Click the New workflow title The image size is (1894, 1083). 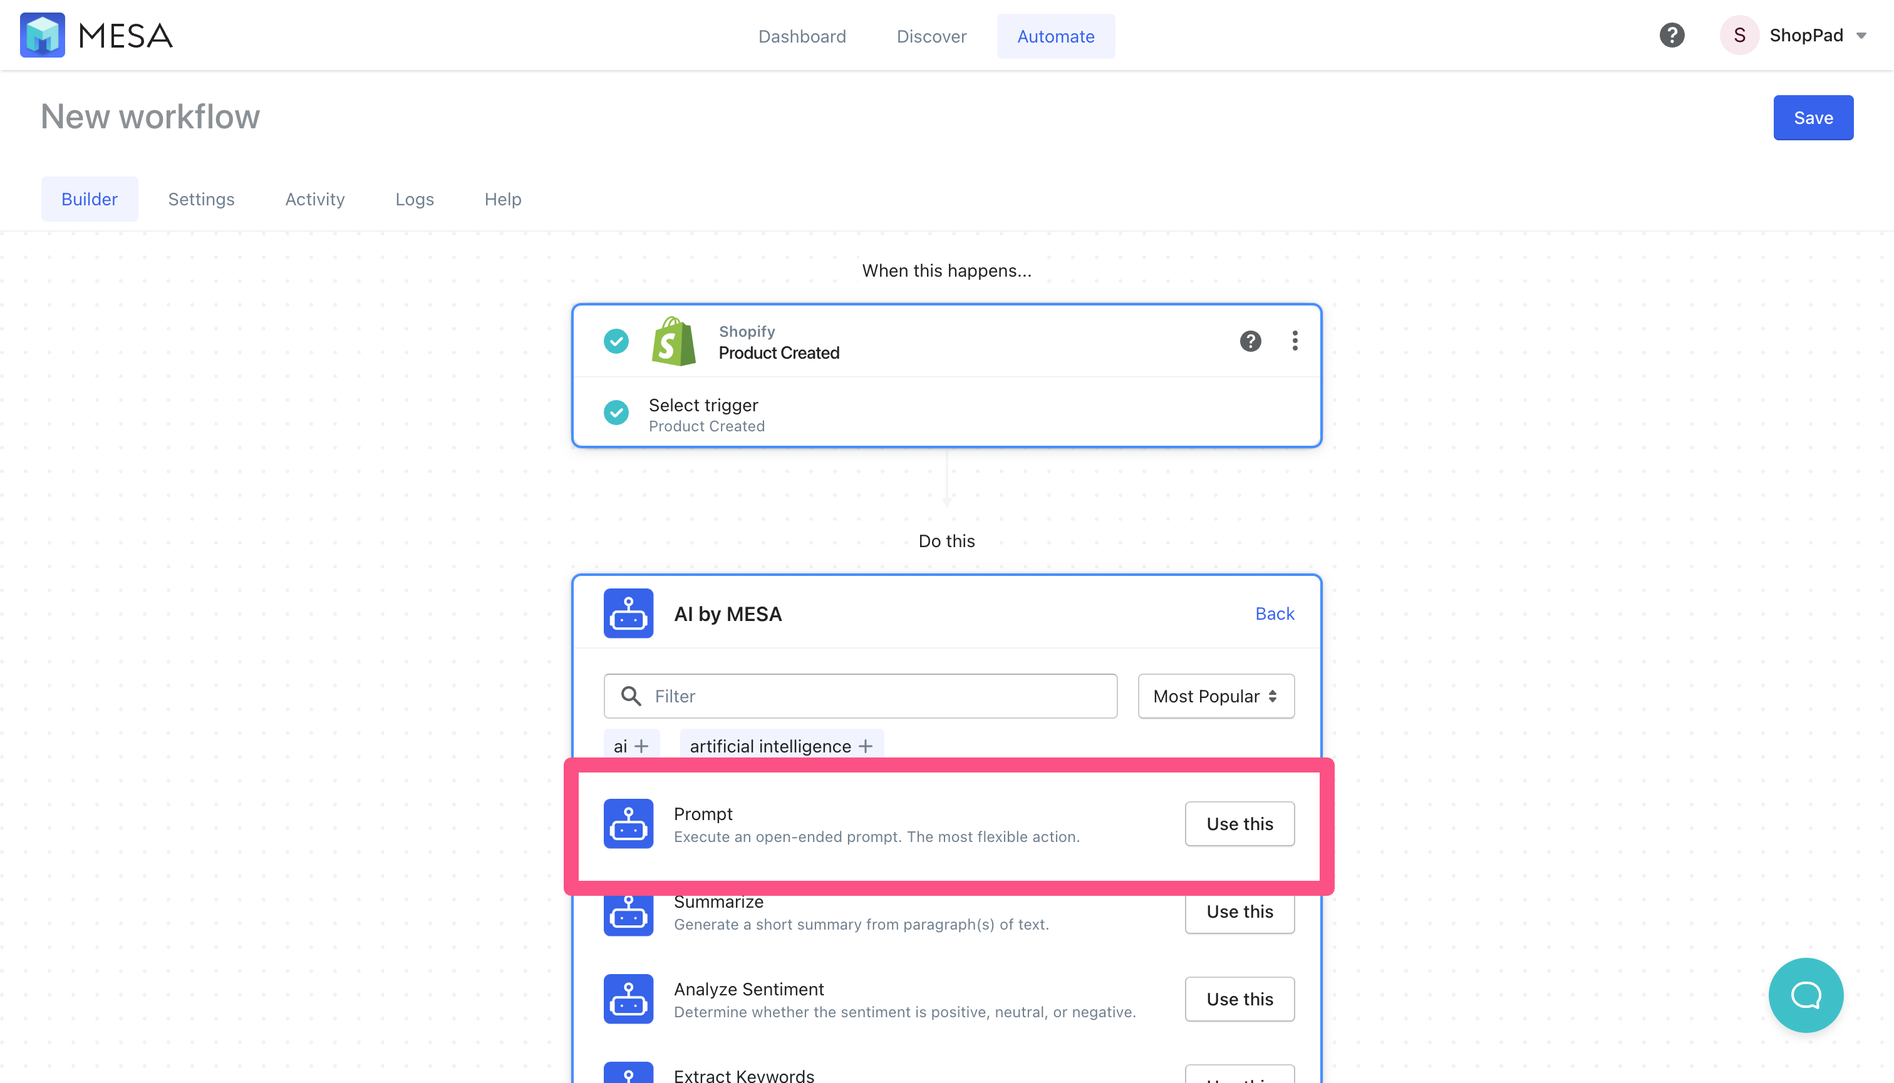150,116
